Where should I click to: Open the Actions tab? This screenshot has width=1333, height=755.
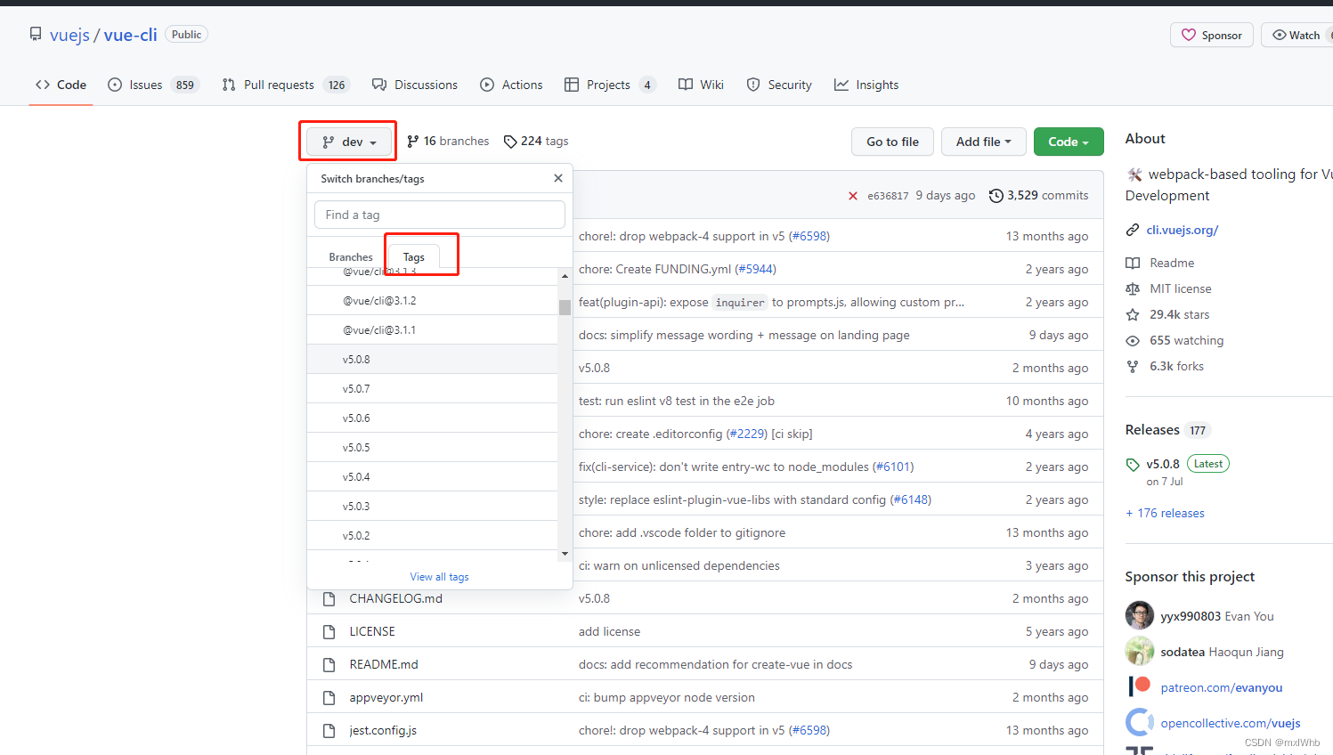(x=511, y=85)
